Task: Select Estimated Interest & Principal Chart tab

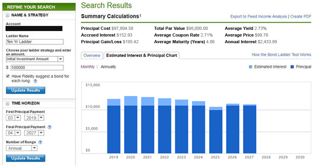Action: [141, 55]
